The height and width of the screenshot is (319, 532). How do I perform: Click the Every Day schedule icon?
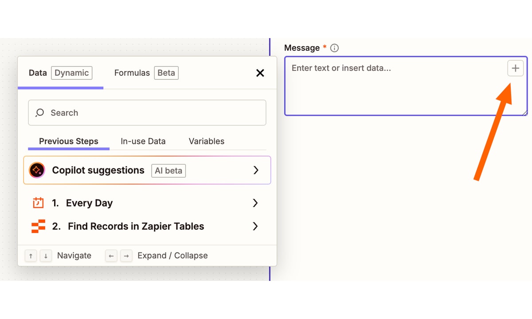tap(38, 203)
